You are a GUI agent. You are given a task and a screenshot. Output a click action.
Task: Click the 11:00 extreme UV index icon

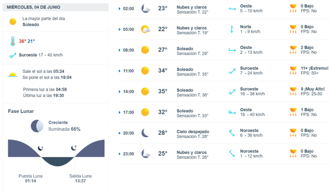pos(293,71)
